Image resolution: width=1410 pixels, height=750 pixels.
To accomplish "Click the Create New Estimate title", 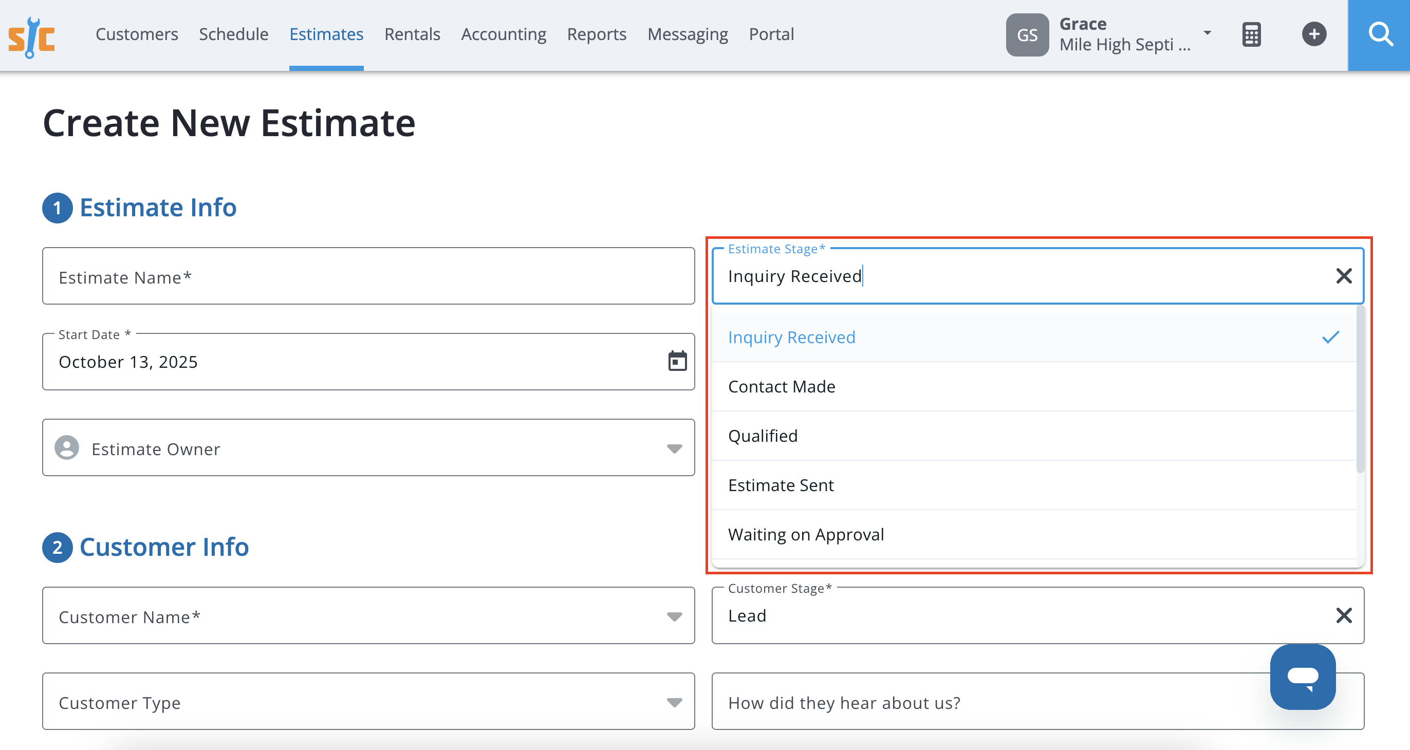I will (x=229, y=123).
